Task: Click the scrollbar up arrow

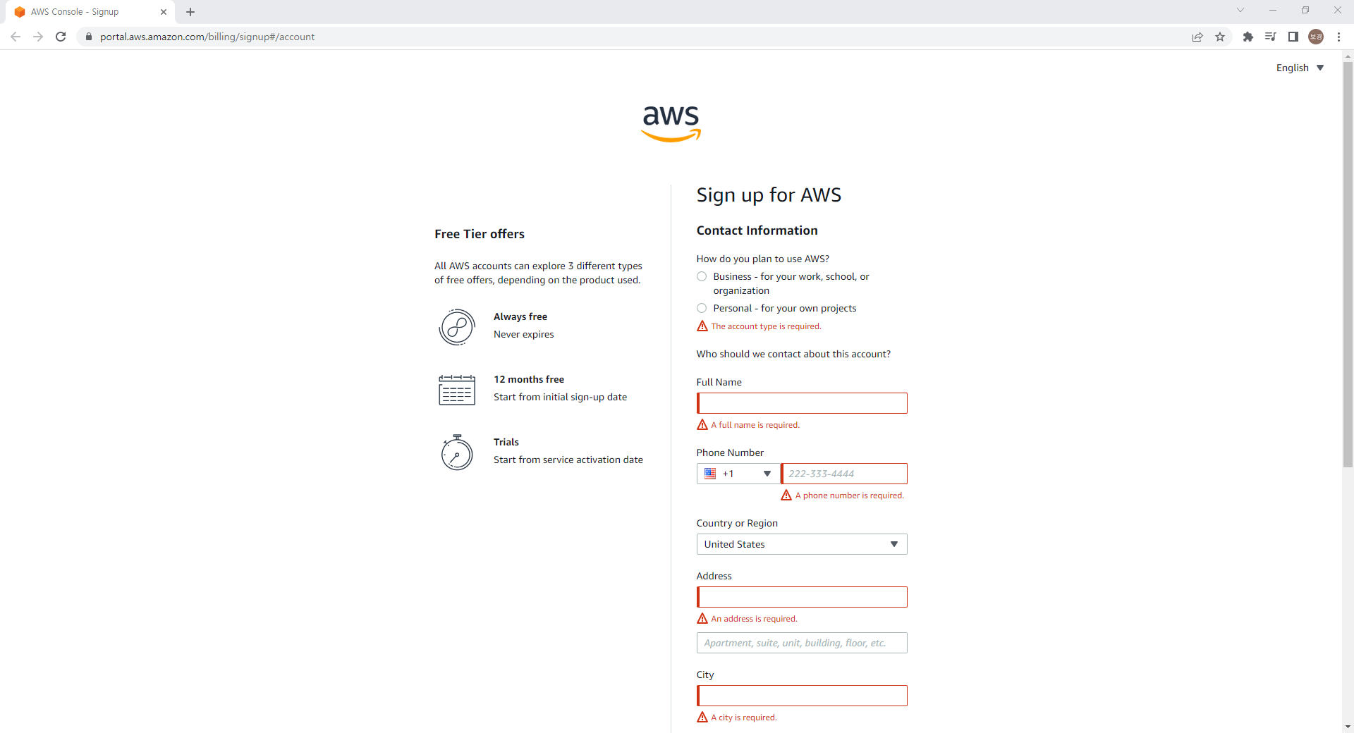Action: (x=1348, y=56)
